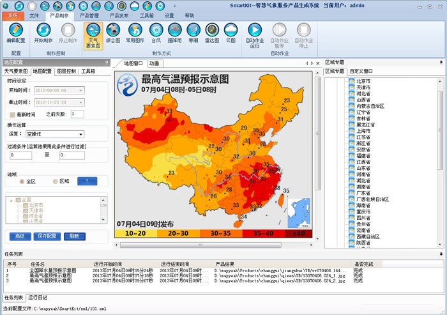Click the 保存配置 save config button
The image size is (447, 315).
click(x=49, y=236)
